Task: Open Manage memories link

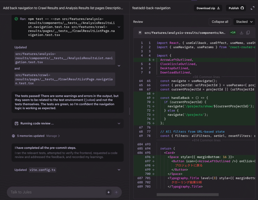Action: coord(52,136)
